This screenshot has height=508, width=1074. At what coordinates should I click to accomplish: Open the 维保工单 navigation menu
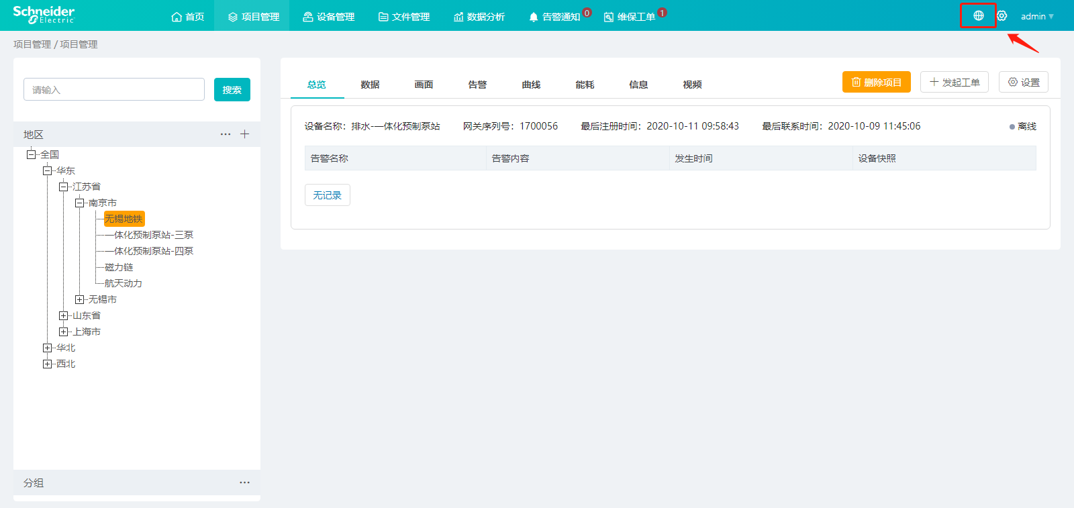[x=630, y=17]
